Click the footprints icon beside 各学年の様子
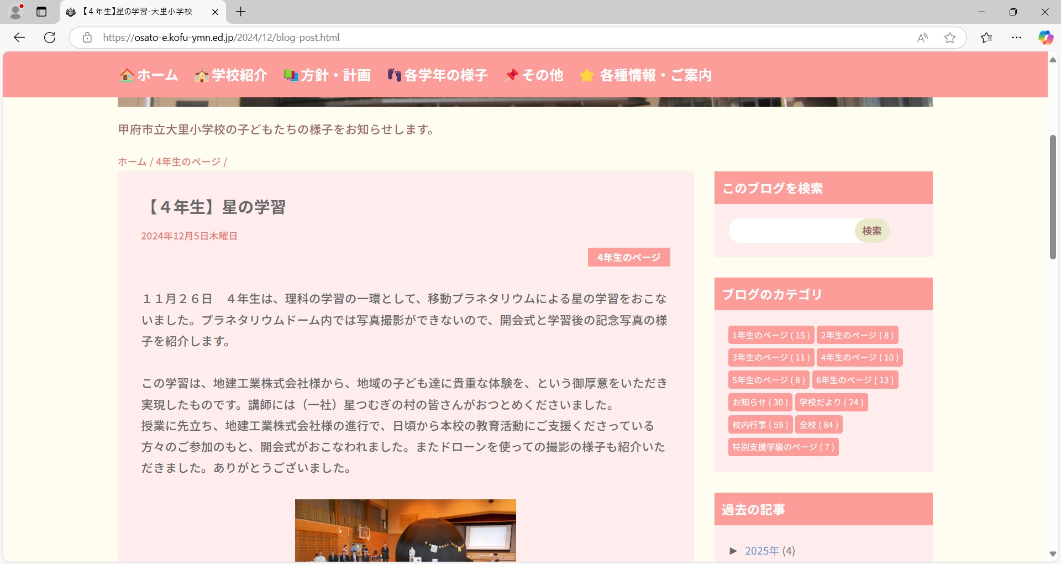Screen dimensions: 1061x564 point(395,75)
